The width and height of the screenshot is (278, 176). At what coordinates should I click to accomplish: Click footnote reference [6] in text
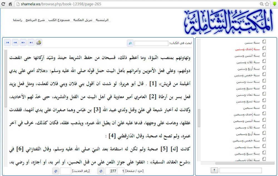(20, 149)
